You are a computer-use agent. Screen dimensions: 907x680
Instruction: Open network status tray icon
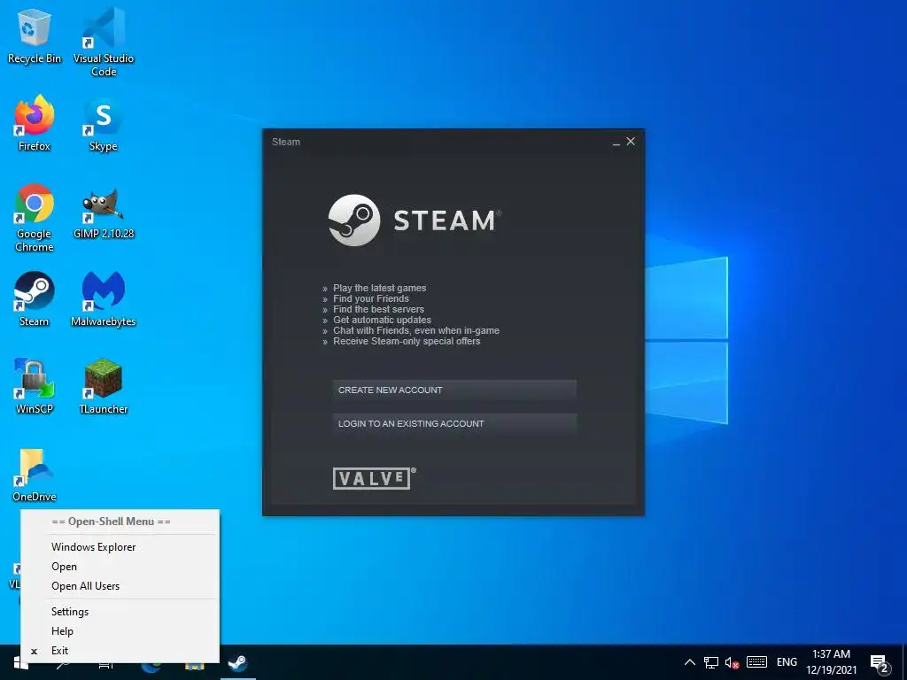point(711,662)
